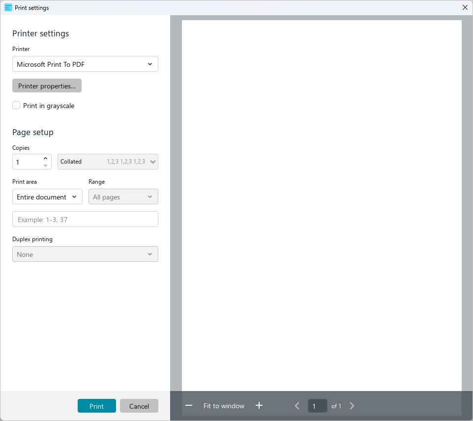473x421 pixels.
Task: Increase the copies count with up arrow
Action: tap(45, 158)
